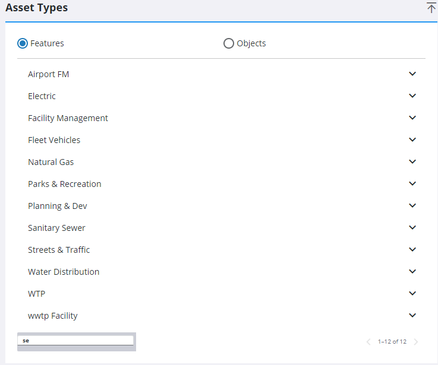Expand the Facility Management chevron
Image resolution: width=438 pixels, height=365 pixels.
[x=412, y=118]
